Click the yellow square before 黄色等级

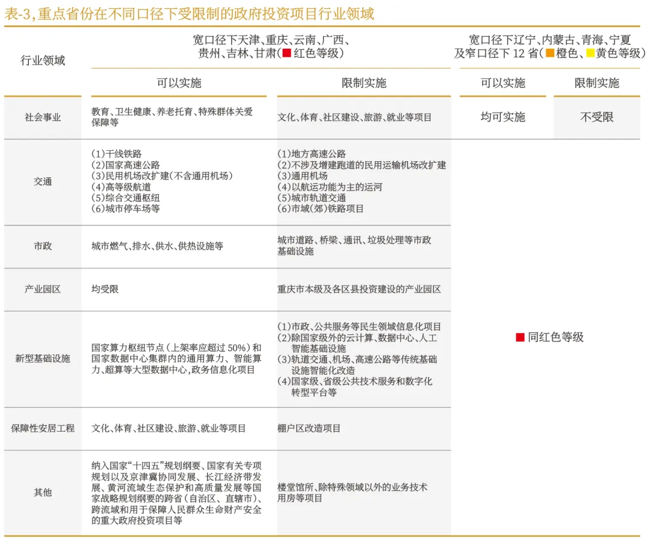click(x=590, y=53)
